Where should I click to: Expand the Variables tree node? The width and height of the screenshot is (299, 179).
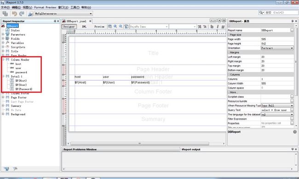click(x=3, y=43)
